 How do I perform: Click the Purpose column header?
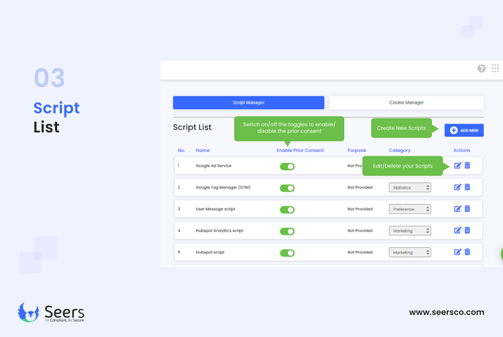click(x=357, y=151)
